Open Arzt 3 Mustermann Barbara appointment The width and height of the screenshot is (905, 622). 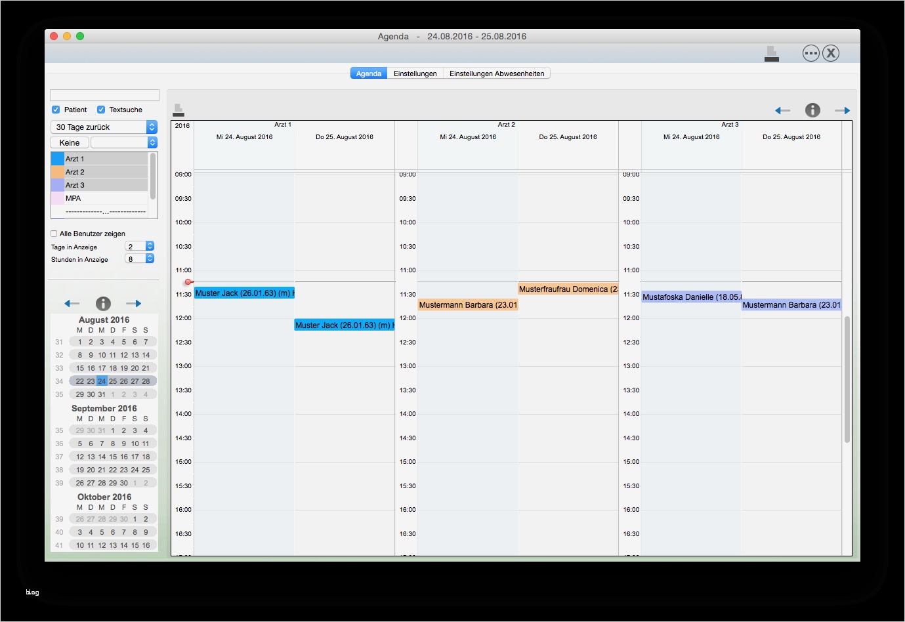coord(791,304)
